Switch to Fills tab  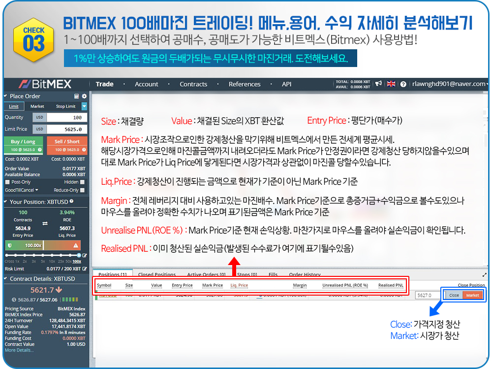pyautogui.click(x=273, y=274)
